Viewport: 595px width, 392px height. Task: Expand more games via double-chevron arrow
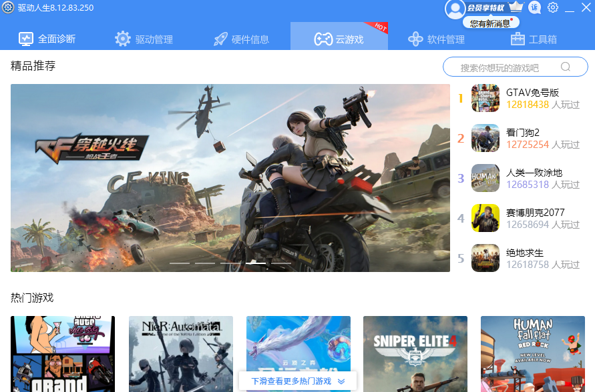coord(341,381)
